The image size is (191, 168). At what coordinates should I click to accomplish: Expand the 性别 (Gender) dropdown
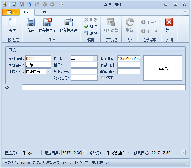95,58
